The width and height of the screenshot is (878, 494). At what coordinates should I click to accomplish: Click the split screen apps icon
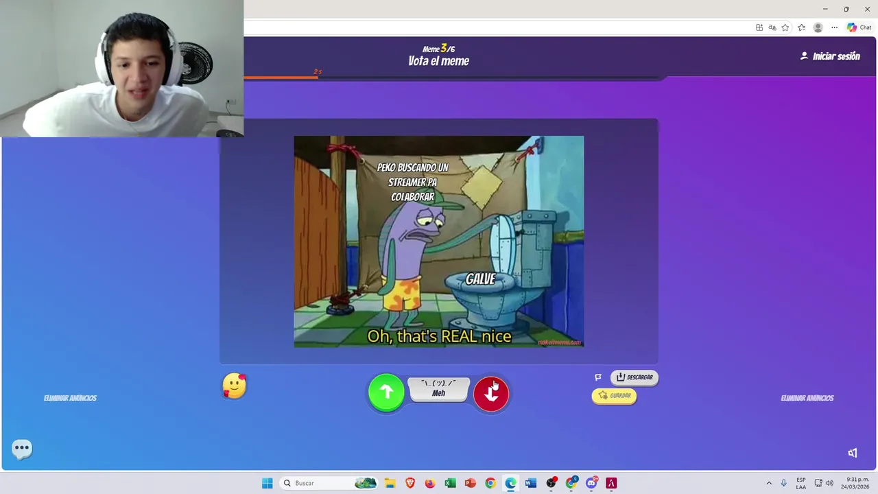759,27
